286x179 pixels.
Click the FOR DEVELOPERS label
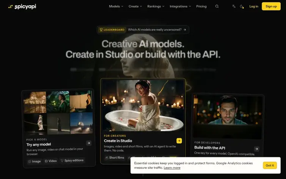(x=207, y=143)
